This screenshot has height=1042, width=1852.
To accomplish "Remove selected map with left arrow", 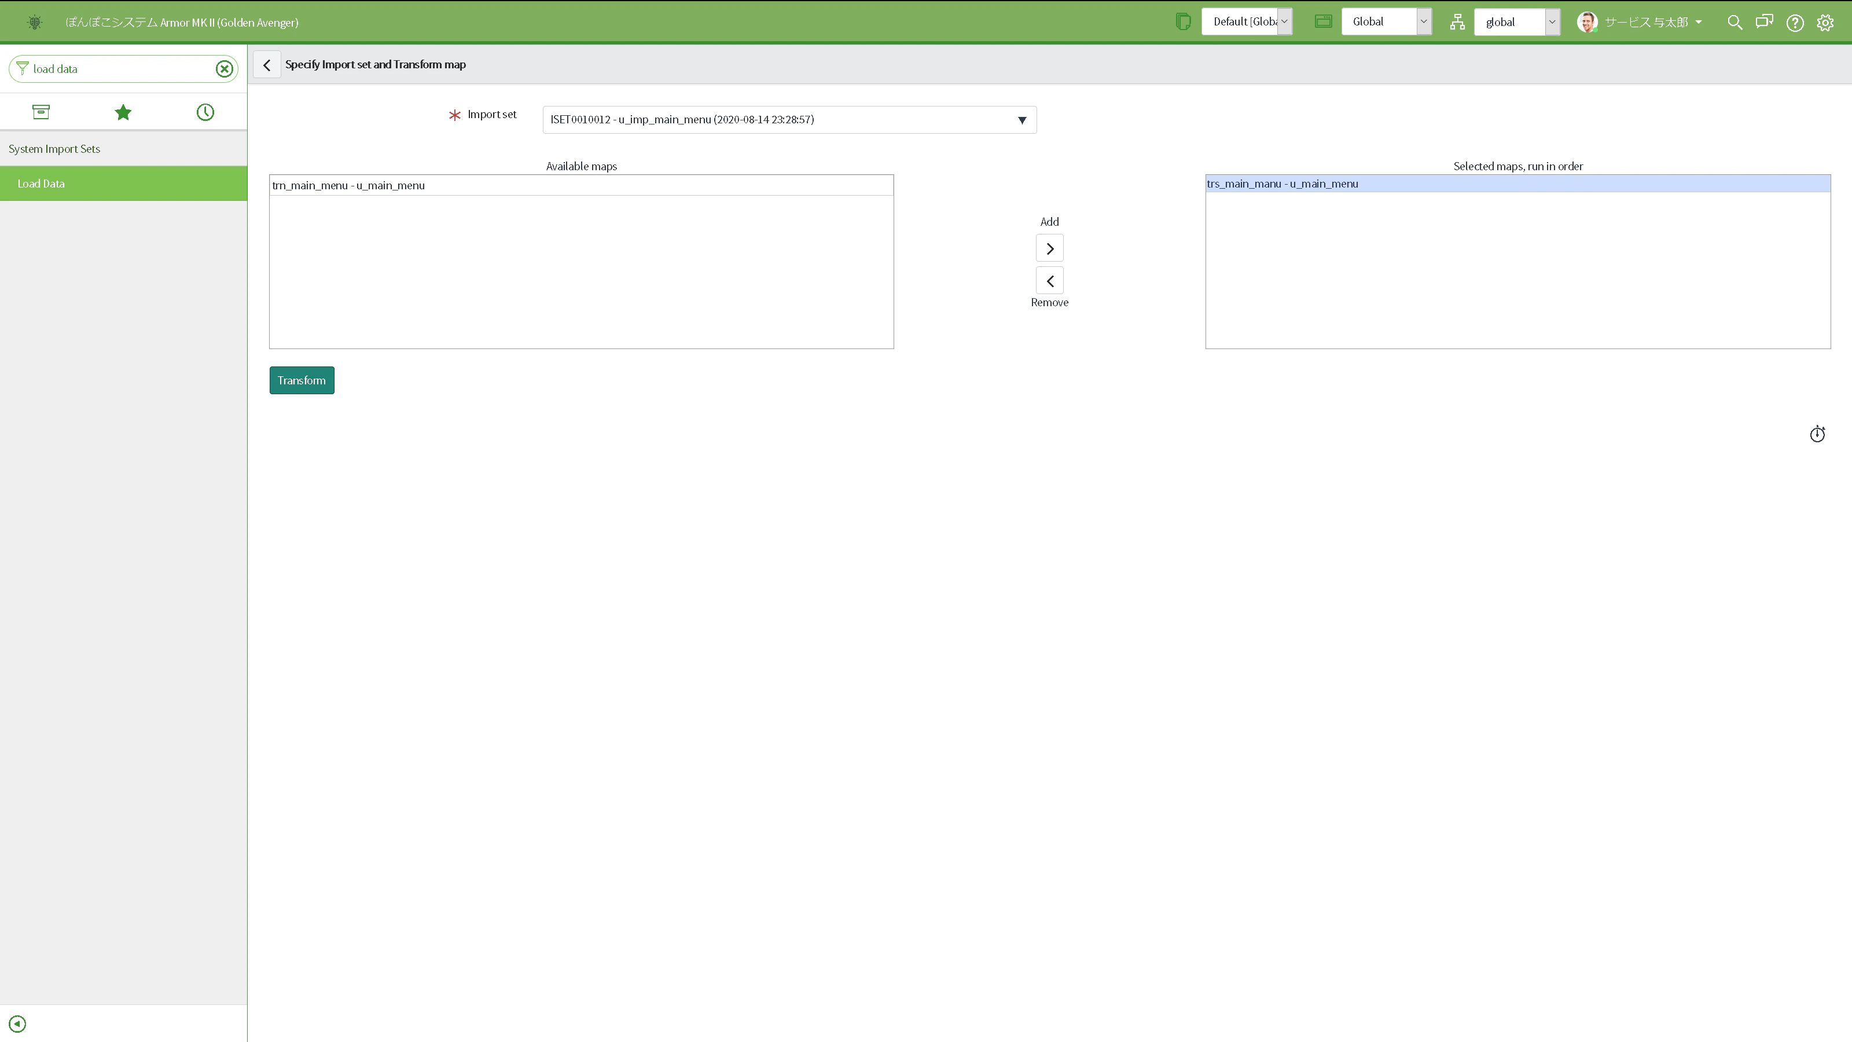I will pyautogui.click(x=1050, y=281).
